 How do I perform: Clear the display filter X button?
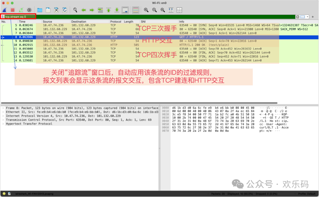[297, 16]
